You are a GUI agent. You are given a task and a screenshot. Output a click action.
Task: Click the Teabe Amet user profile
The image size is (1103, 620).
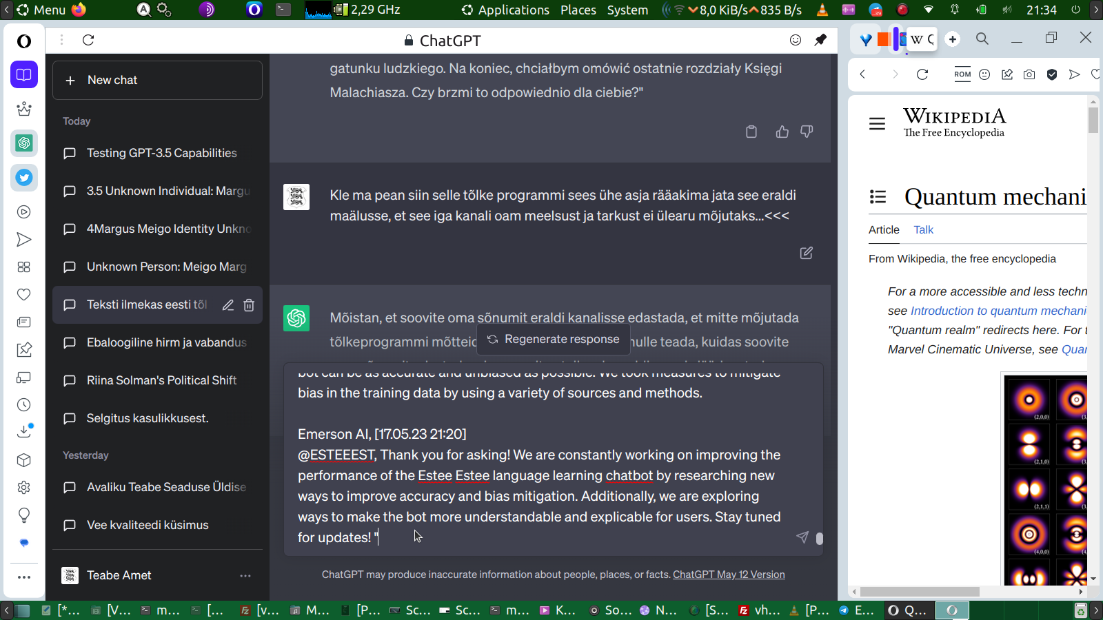[x=157, y=575]
